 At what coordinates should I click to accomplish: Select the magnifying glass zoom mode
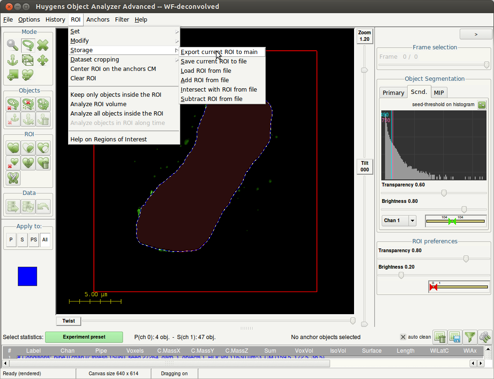13,45
